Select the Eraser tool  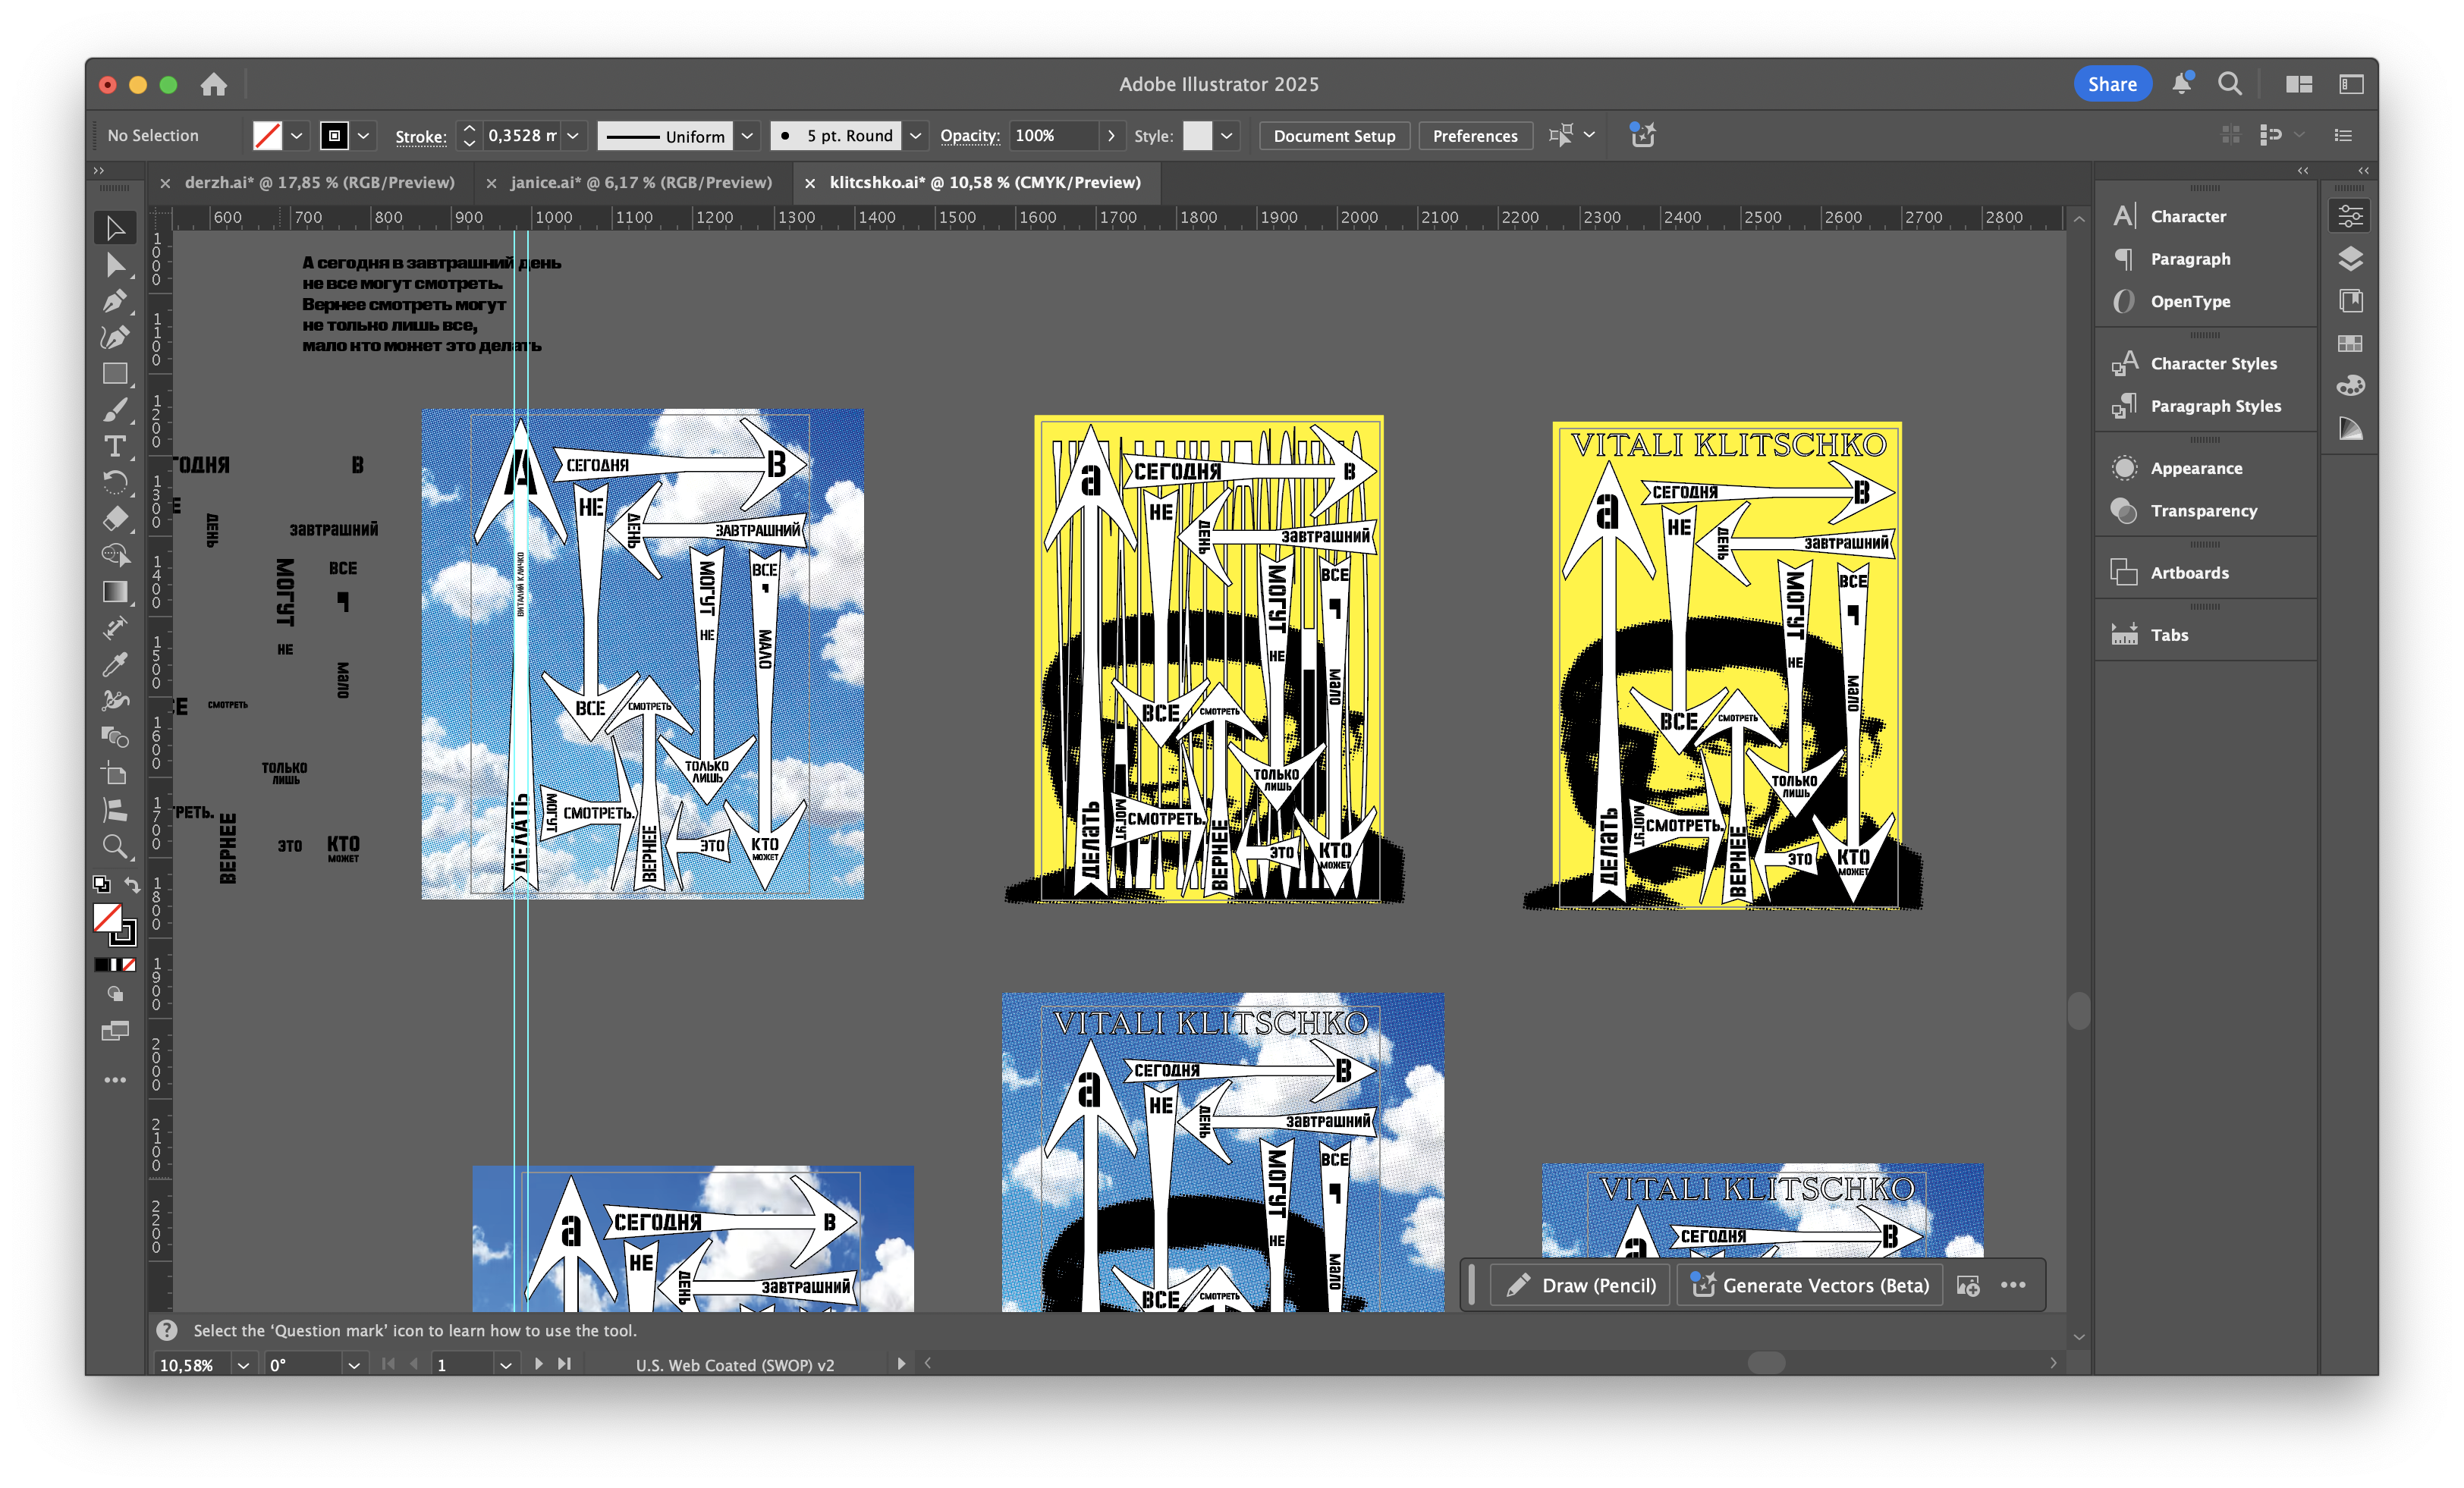115,518
